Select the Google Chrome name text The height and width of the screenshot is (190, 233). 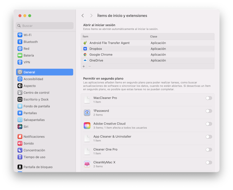click(101, 54)
